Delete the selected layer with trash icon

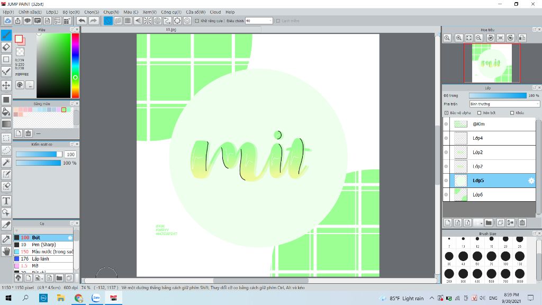point(522,223)
